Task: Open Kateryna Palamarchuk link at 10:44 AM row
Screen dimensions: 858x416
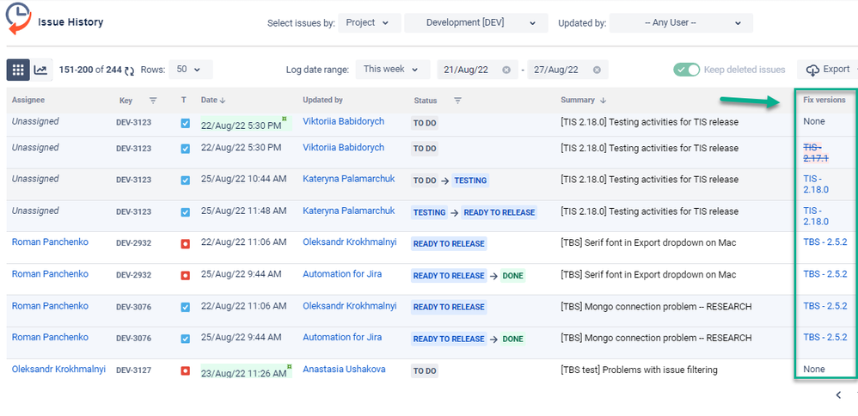Action: [348, 179]
